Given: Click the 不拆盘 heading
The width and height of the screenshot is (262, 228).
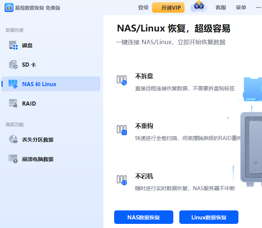Looking at the screenshot, I should (144, 76).
